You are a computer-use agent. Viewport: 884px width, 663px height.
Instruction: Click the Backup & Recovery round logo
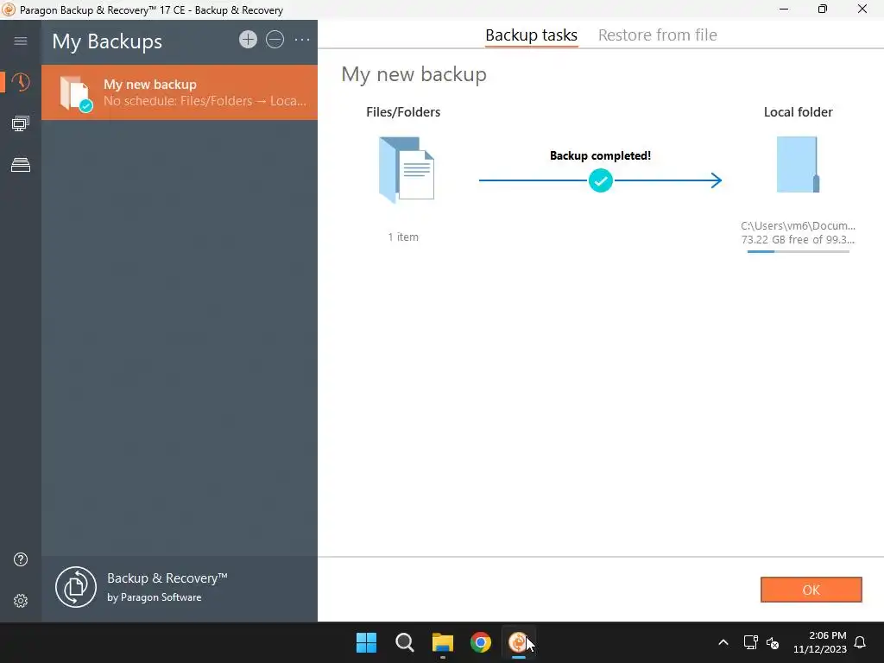tap(76, 587)
